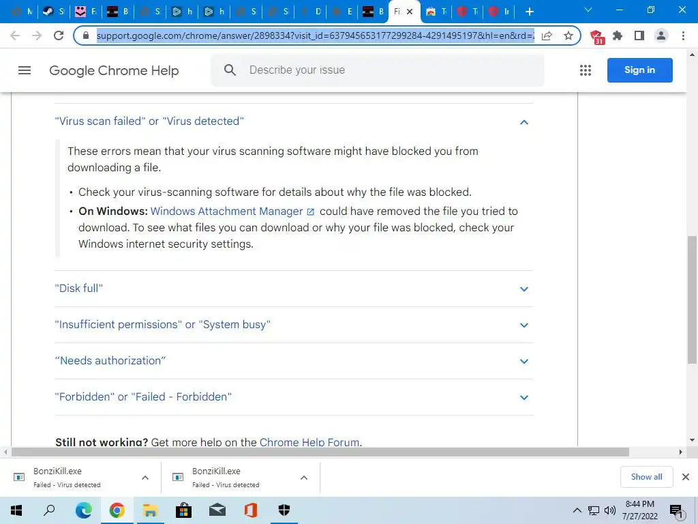Click the horizontal scrollbar thumb
The width and height of the screenshot is (698, 524).
tap(320, 452)
